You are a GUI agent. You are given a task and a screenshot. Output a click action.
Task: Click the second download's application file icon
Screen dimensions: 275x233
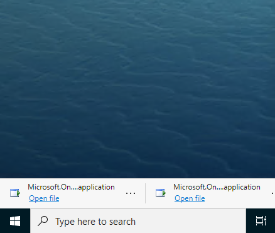click(x=161, y=193)
